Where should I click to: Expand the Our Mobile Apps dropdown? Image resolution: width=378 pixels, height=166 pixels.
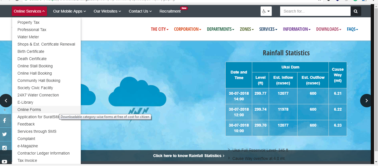pyautogui.click(x=69, y=11)
